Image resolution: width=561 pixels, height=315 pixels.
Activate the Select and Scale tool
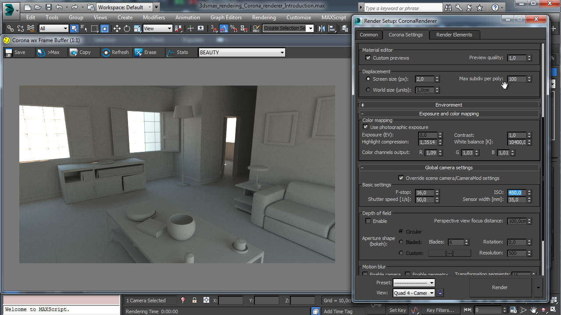pyautogui.click(x=137, y=29)
